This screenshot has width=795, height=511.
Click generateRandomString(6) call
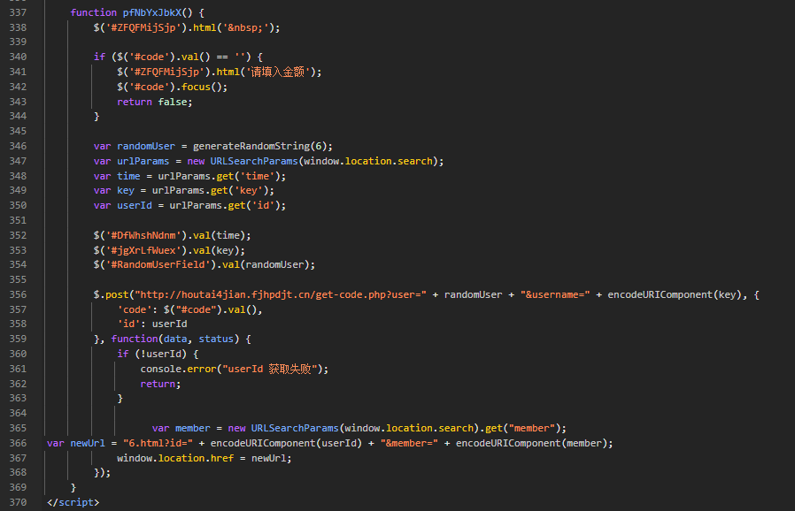tap(259, 146)
